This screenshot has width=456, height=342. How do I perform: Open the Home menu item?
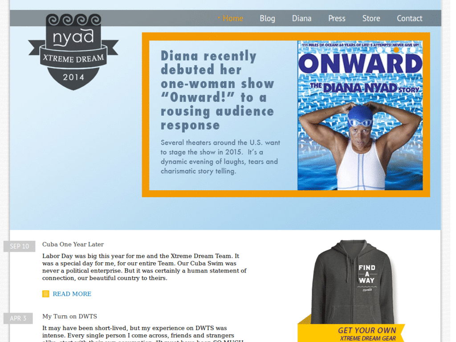click(232, 18)
